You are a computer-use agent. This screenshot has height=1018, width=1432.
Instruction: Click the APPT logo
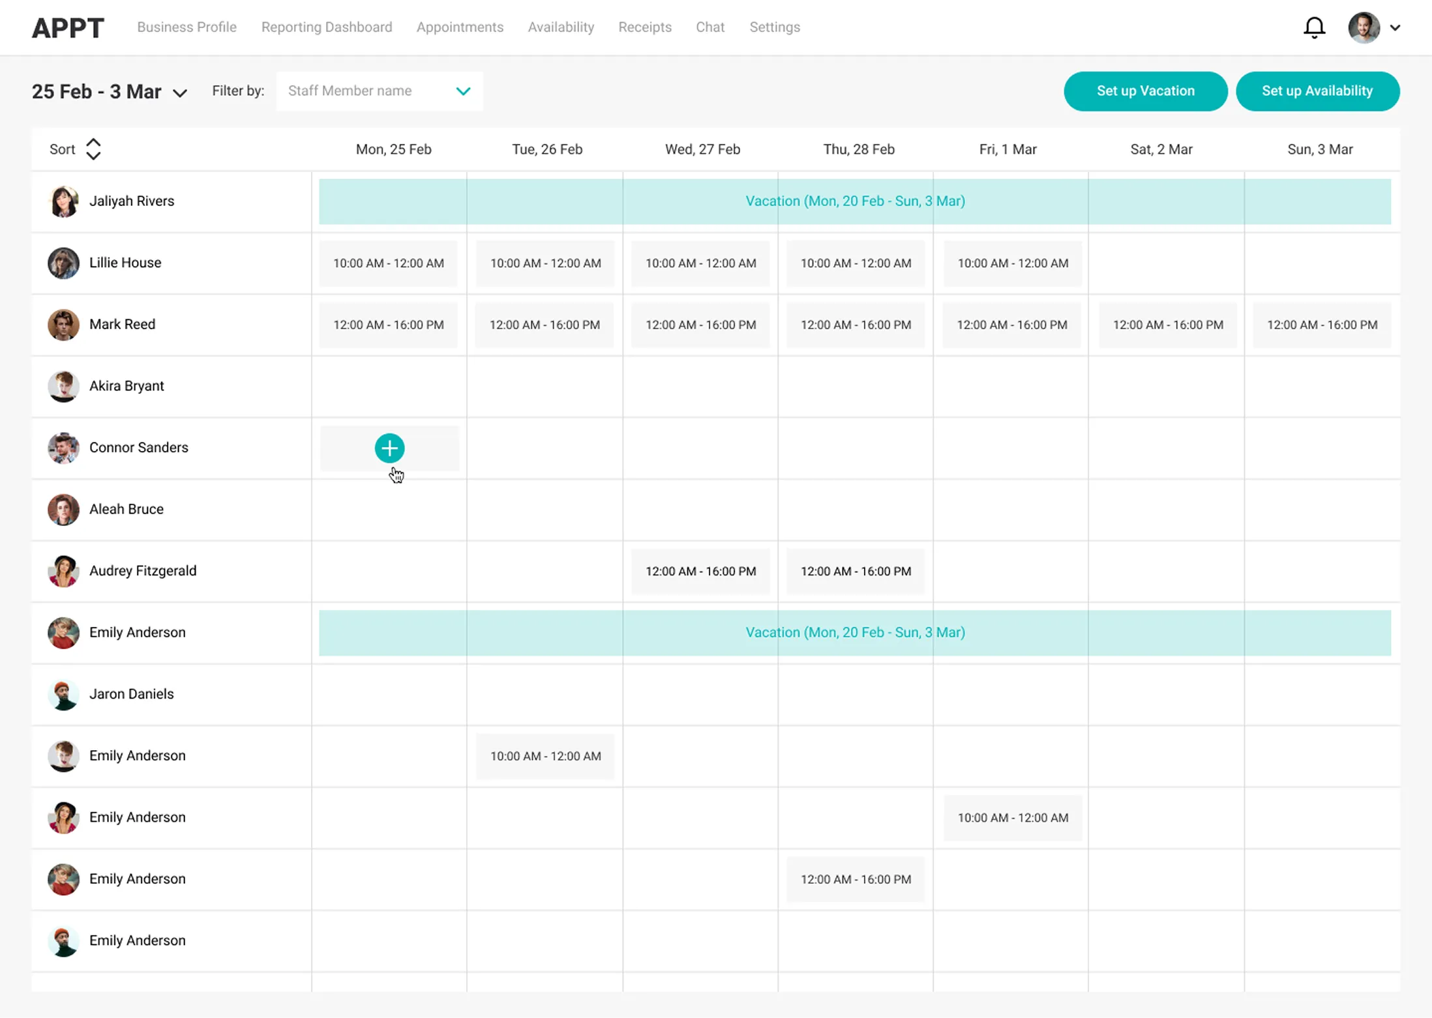(68, 27)
